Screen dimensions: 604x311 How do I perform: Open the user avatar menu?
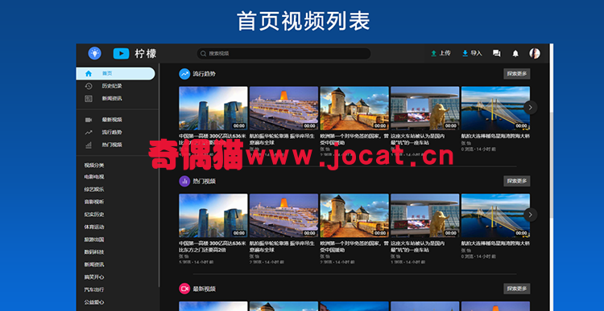point(535,53)
